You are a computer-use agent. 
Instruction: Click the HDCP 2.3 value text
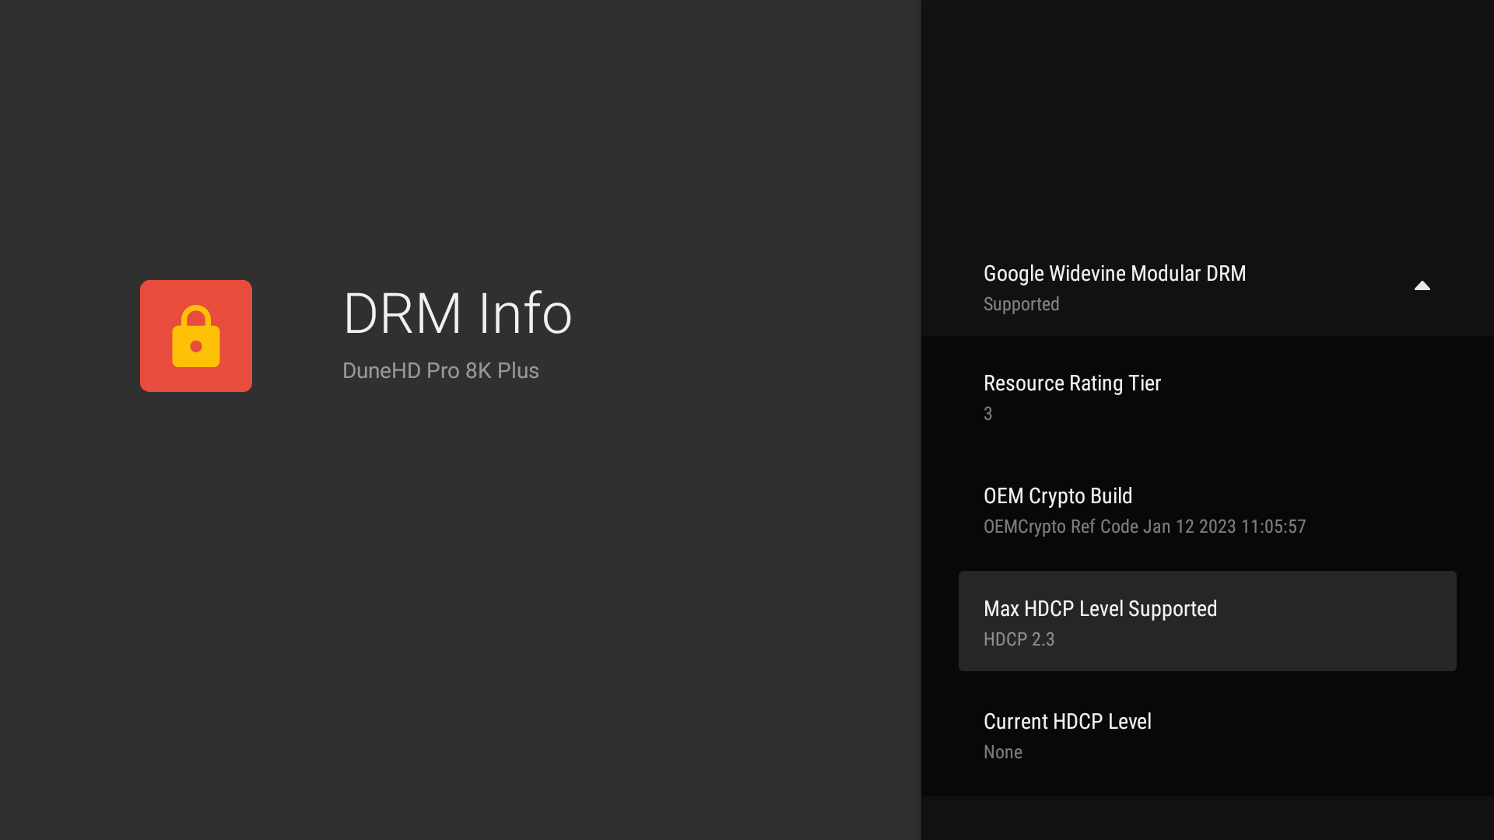(x=1019, y=639)
